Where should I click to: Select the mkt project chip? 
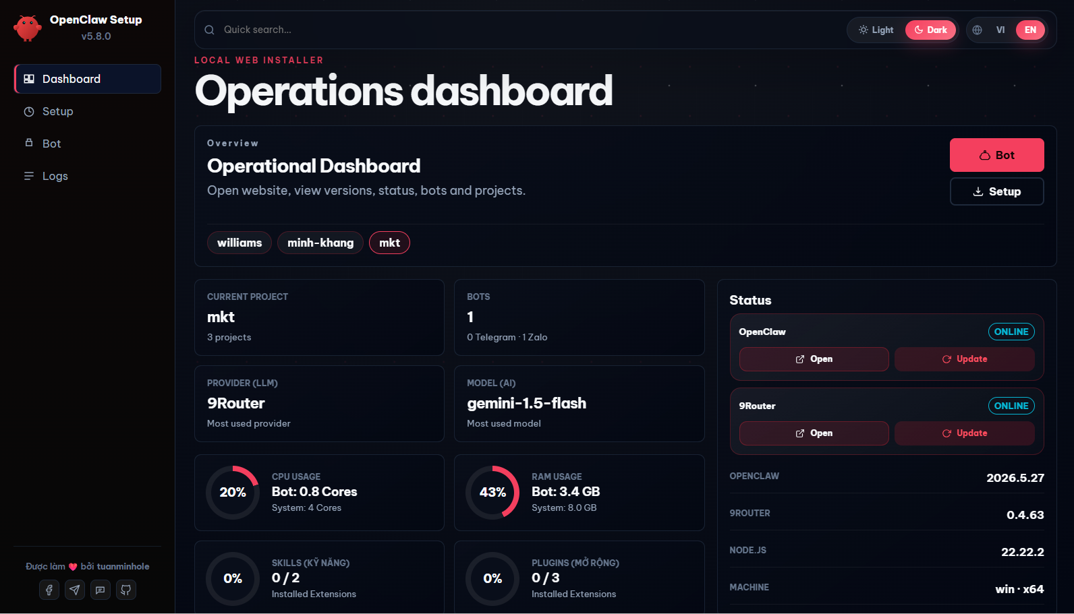tap(389, 243)
